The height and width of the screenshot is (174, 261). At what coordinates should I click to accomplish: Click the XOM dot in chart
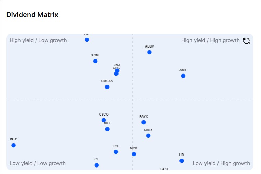click(x=95, y=61)
